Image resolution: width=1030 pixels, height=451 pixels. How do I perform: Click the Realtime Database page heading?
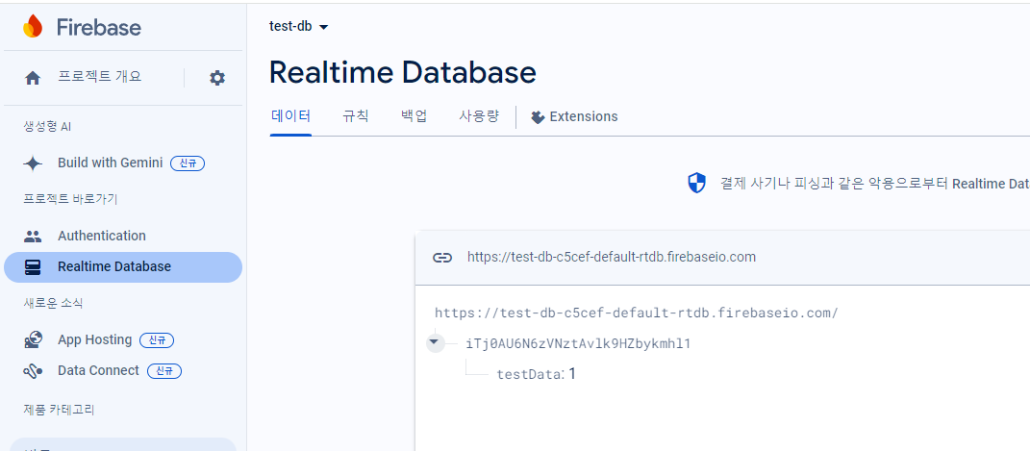point(403,72)
